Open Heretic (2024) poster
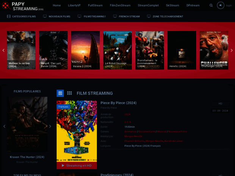Viewport: 235px width, 176px height. [182, 50]
